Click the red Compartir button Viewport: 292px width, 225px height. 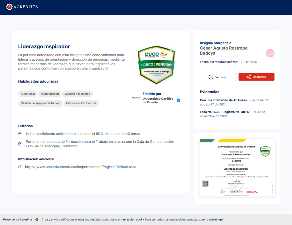[256, 77]
